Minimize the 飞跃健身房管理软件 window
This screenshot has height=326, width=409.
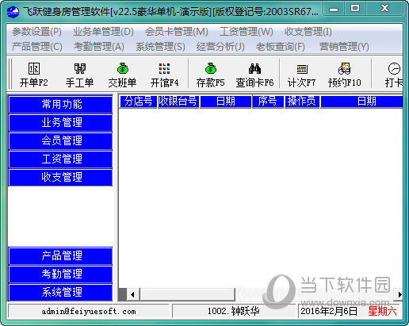click(334, 9)
